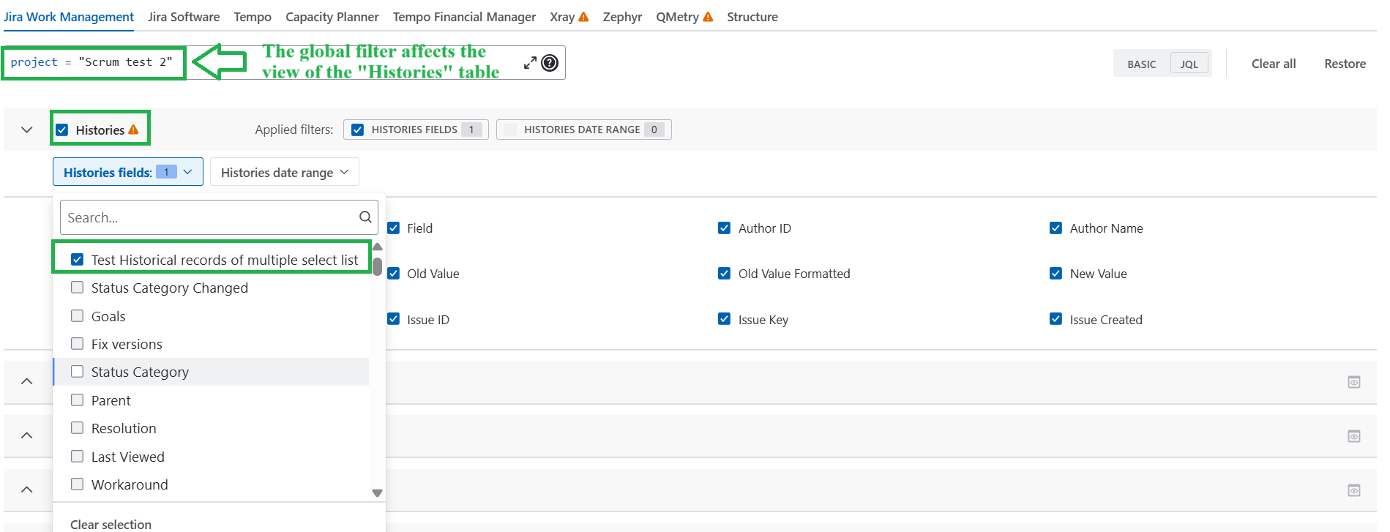
Task: Click the search magnifier icon in dropdown
Action: tap(365, 217)
